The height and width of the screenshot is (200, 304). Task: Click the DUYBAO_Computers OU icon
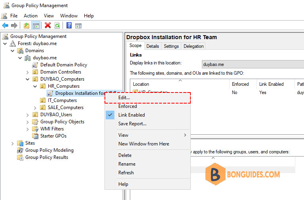point(35,79)
